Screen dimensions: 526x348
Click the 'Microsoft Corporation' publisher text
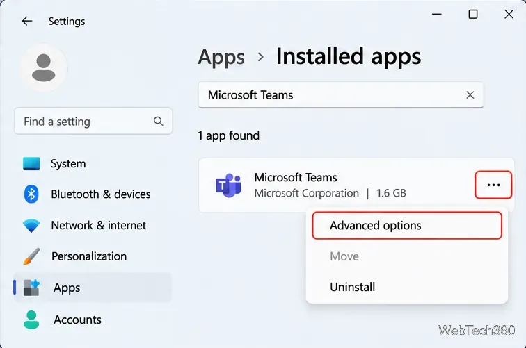click(x=307, y=193)
